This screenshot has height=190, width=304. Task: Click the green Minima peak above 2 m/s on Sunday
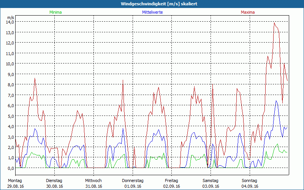[278, 144]
